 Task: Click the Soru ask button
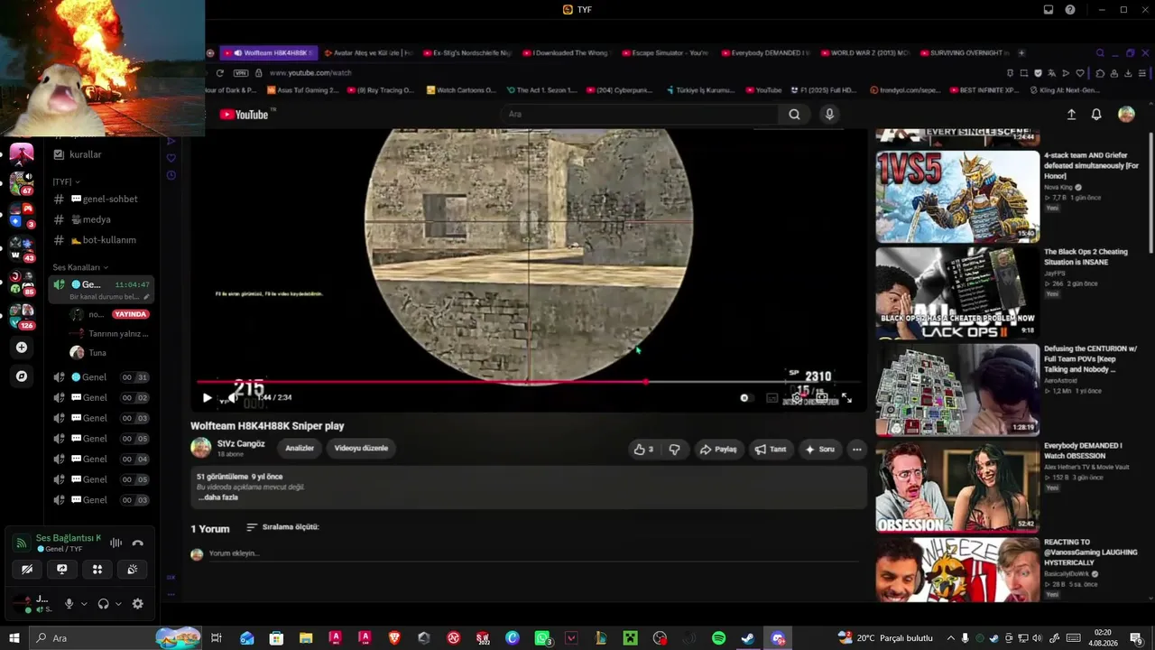(819, 450)
